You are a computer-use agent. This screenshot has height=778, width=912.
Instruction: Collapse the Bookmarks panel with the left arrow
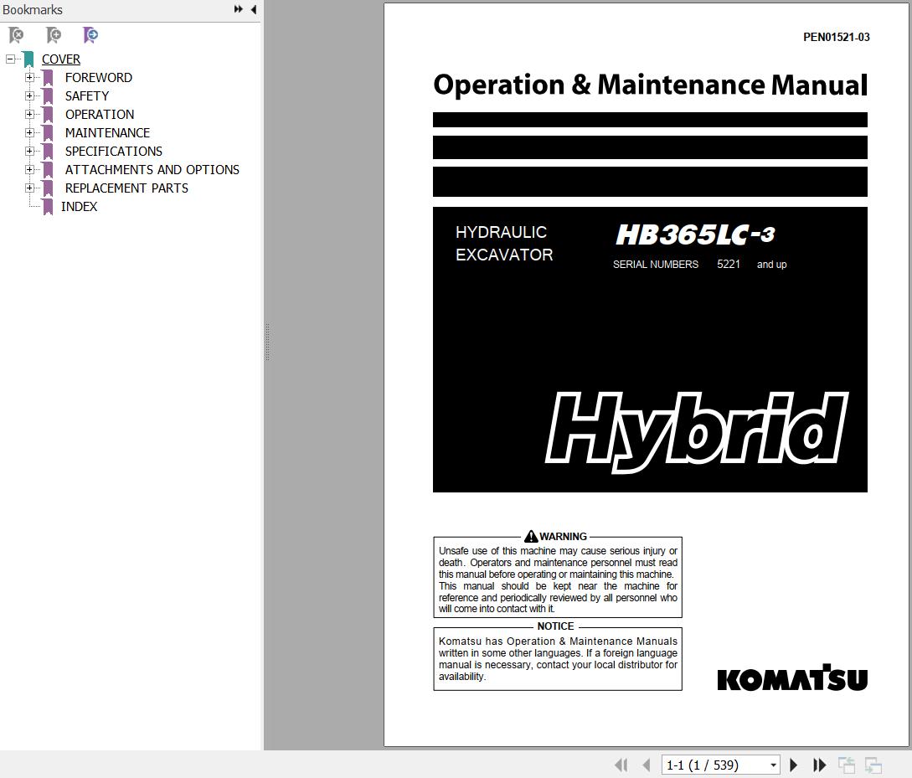254,9
